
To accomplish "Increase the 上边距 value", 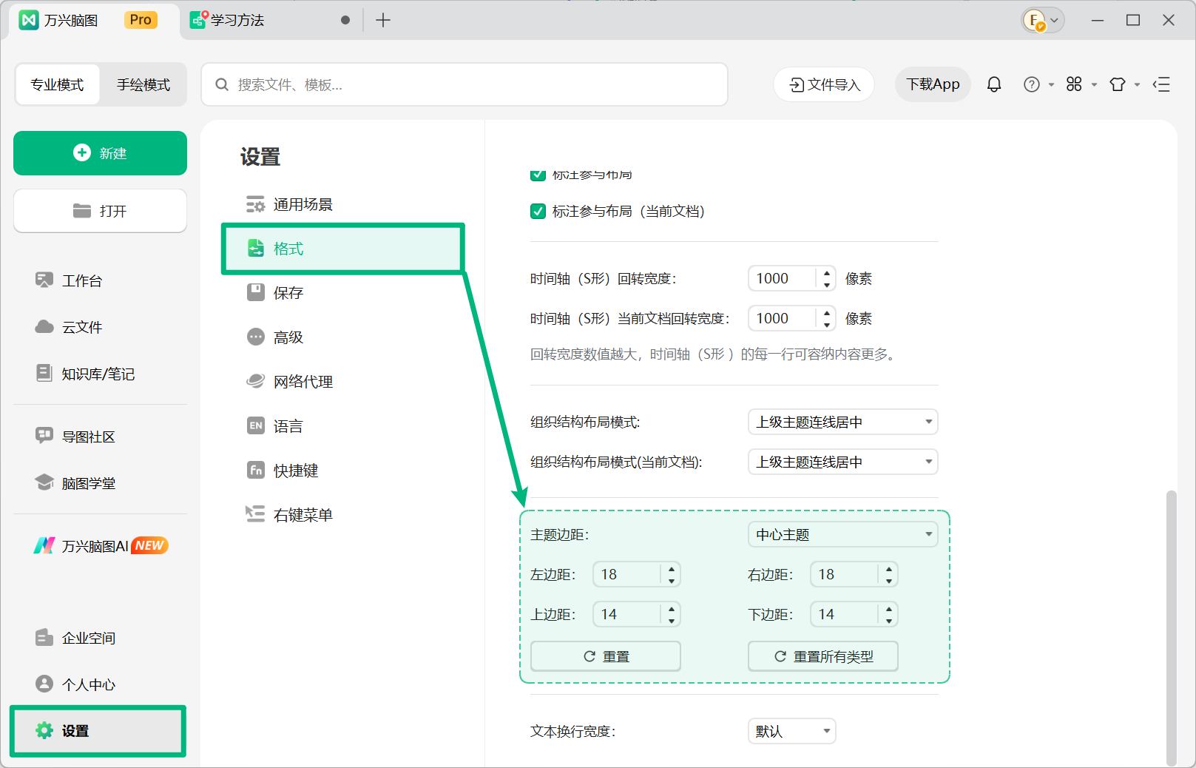I will click(x=672, y=609).
